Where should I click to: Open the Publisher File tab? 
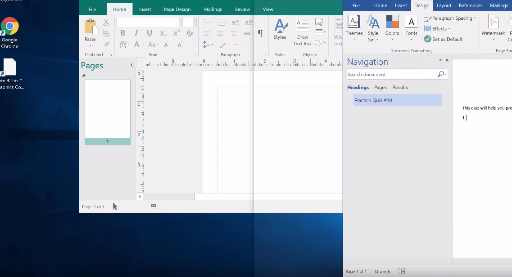[92, 9]
